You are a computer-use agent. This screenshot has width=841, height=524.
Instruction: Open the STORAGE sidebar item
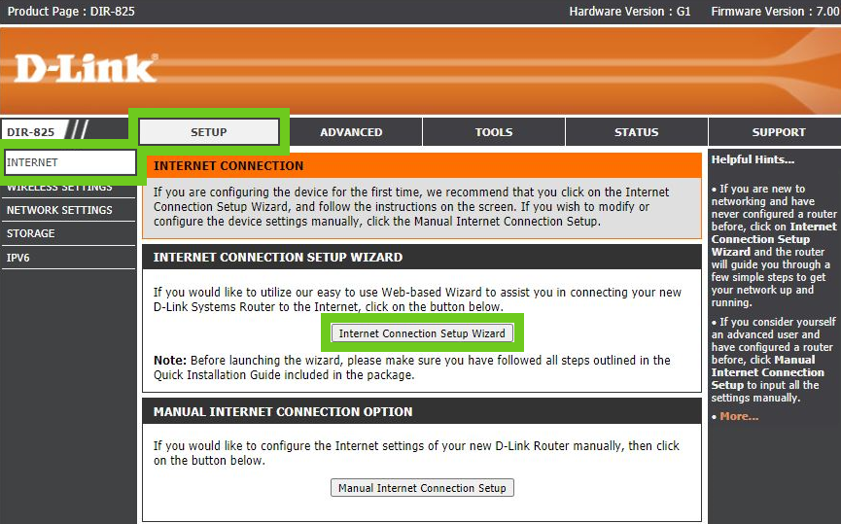coord(31,233)
